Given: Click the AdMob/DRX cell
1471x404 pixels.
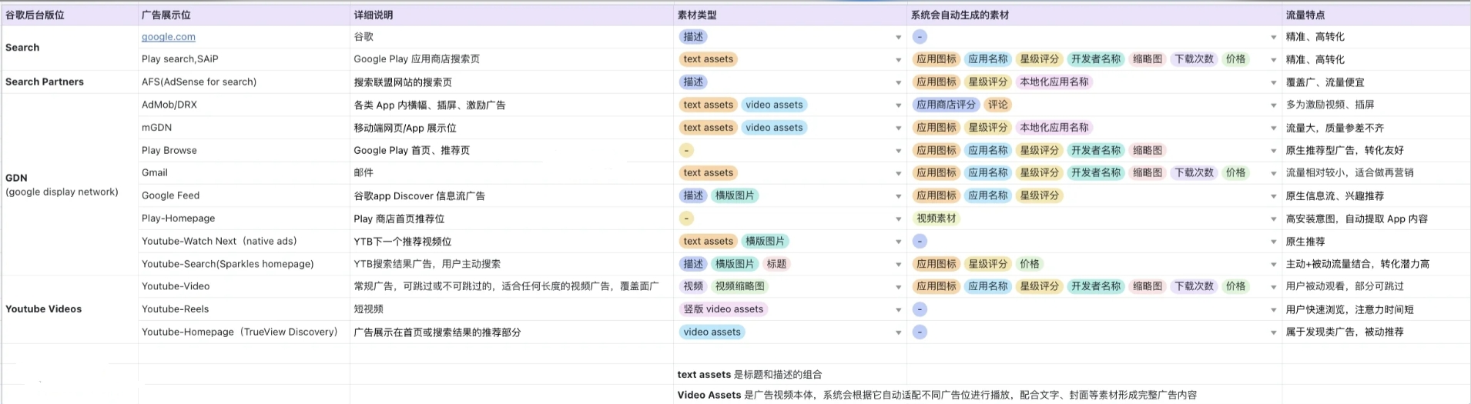Looking at the screenshot, I should pos(244,105).
